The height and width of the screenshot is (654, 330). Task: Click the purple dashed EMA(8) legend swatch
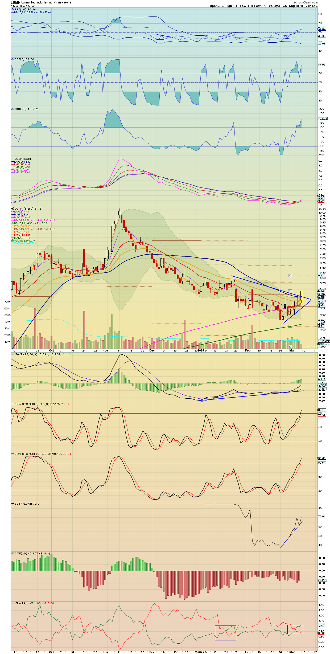point(13,212)
